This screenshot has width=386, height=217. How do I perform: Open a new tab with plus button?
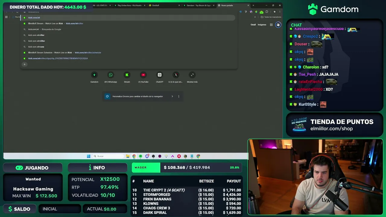pos(253,5)
